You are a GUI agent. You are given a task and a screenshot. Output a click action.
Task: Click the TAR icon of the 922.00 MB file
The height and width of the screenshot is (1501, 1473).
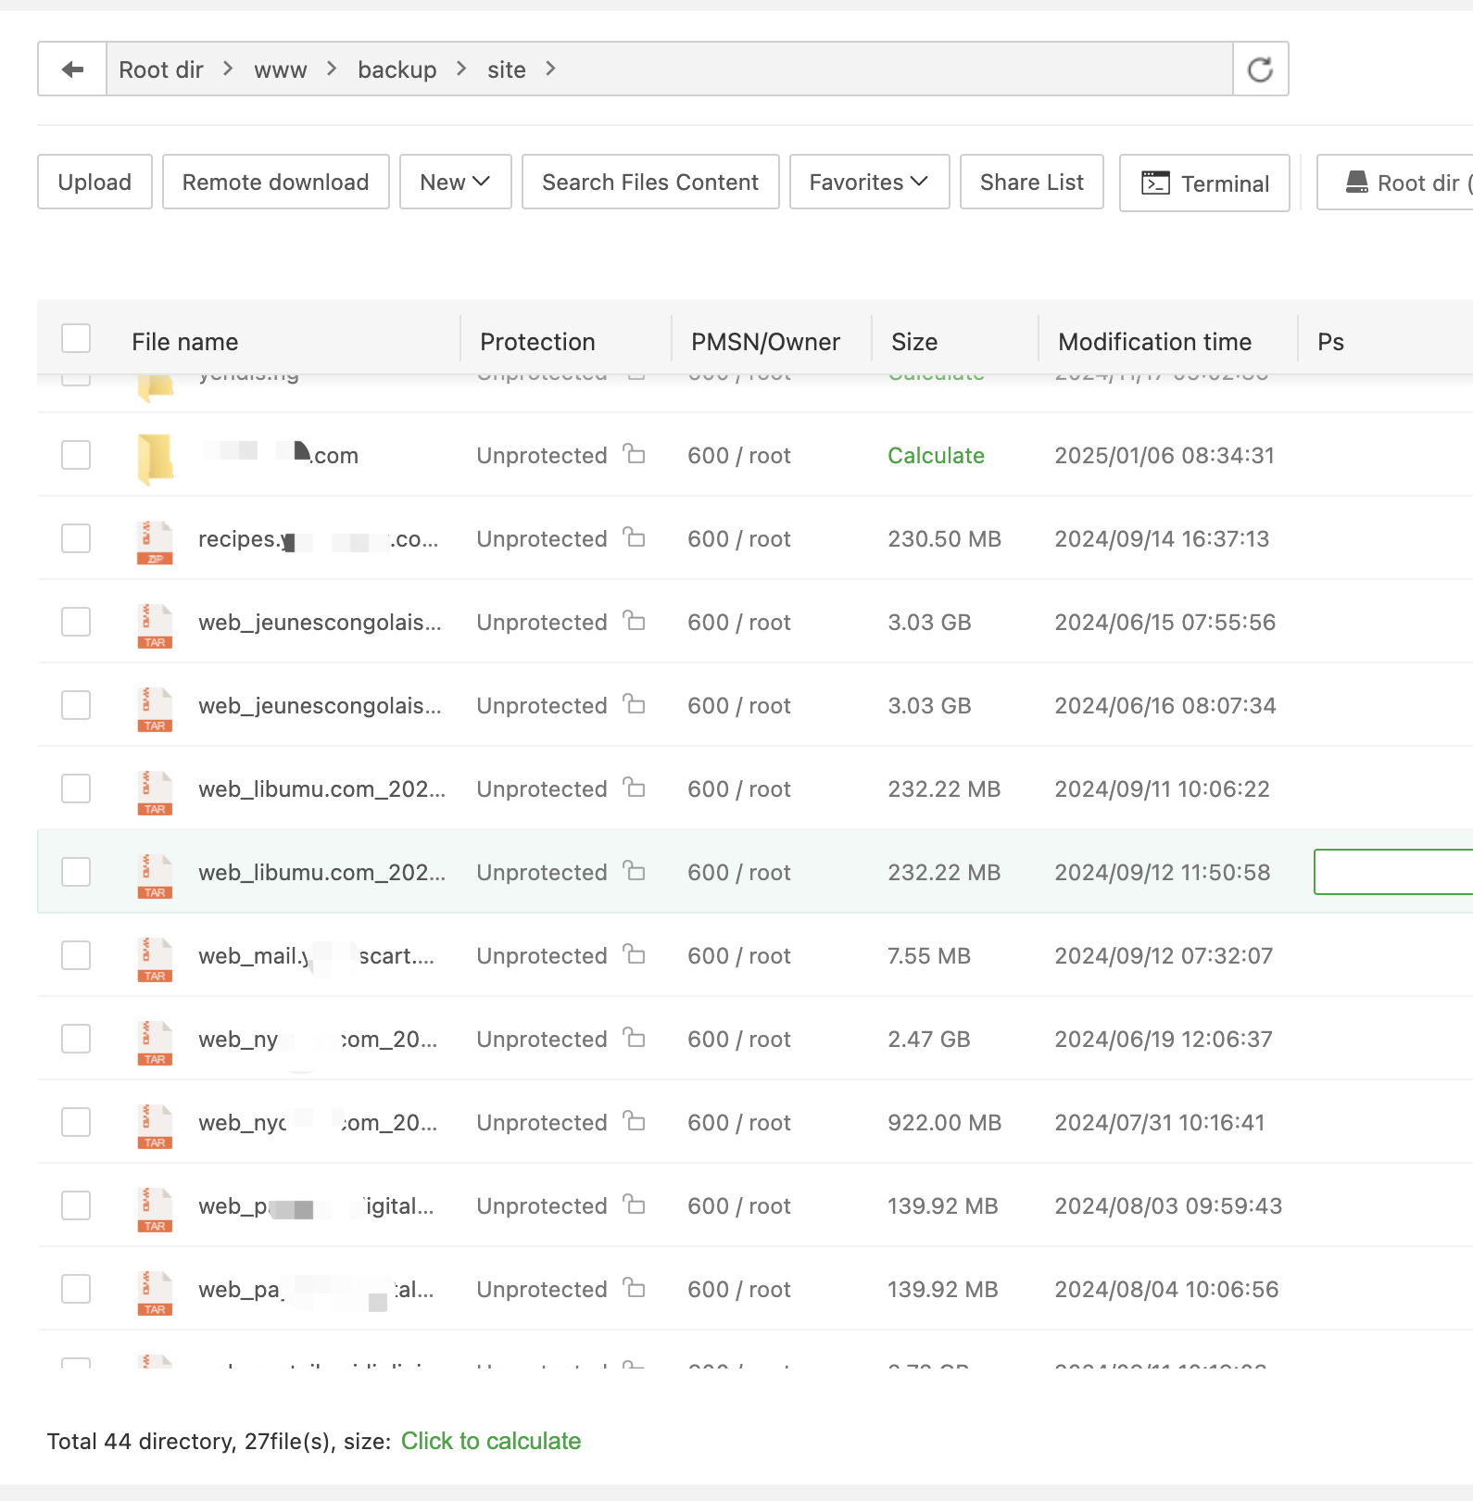click(155, 1127)
